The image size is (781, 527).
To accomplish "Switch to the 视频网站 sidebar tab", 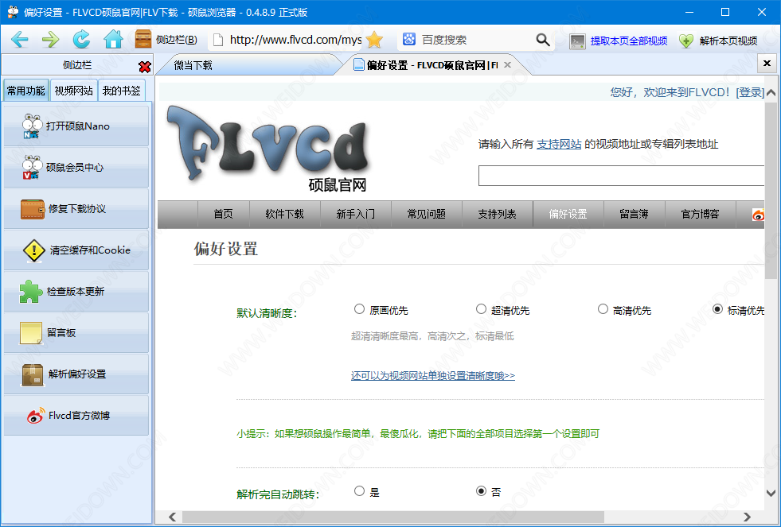I will click(73, 91).
